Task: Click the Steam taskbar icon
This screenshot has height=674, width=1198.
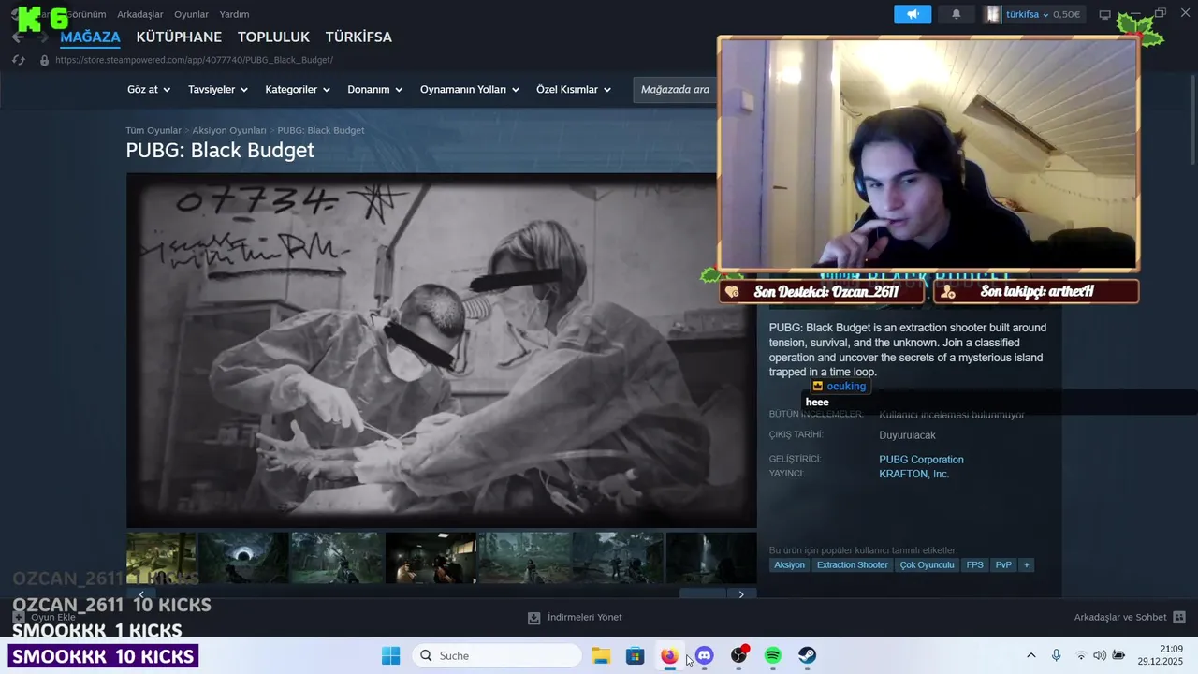Action: [x=807, y=655]
